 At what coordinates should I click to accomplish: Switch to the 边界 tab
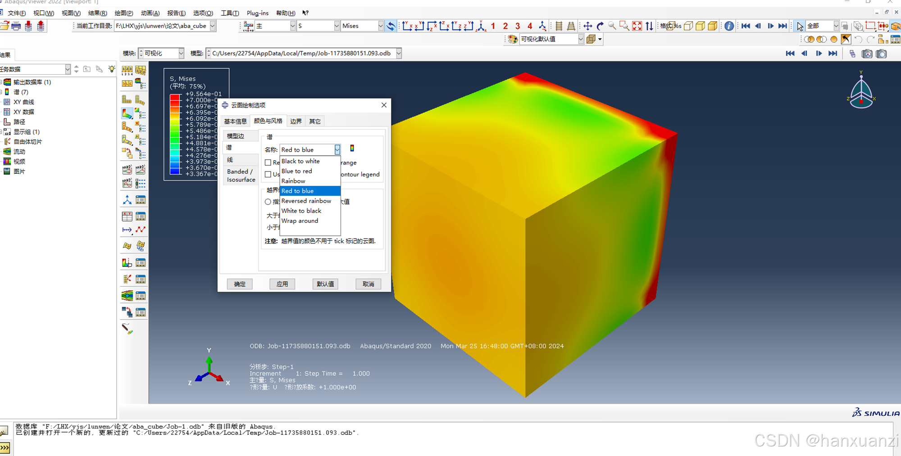click(x=296, y=121)
